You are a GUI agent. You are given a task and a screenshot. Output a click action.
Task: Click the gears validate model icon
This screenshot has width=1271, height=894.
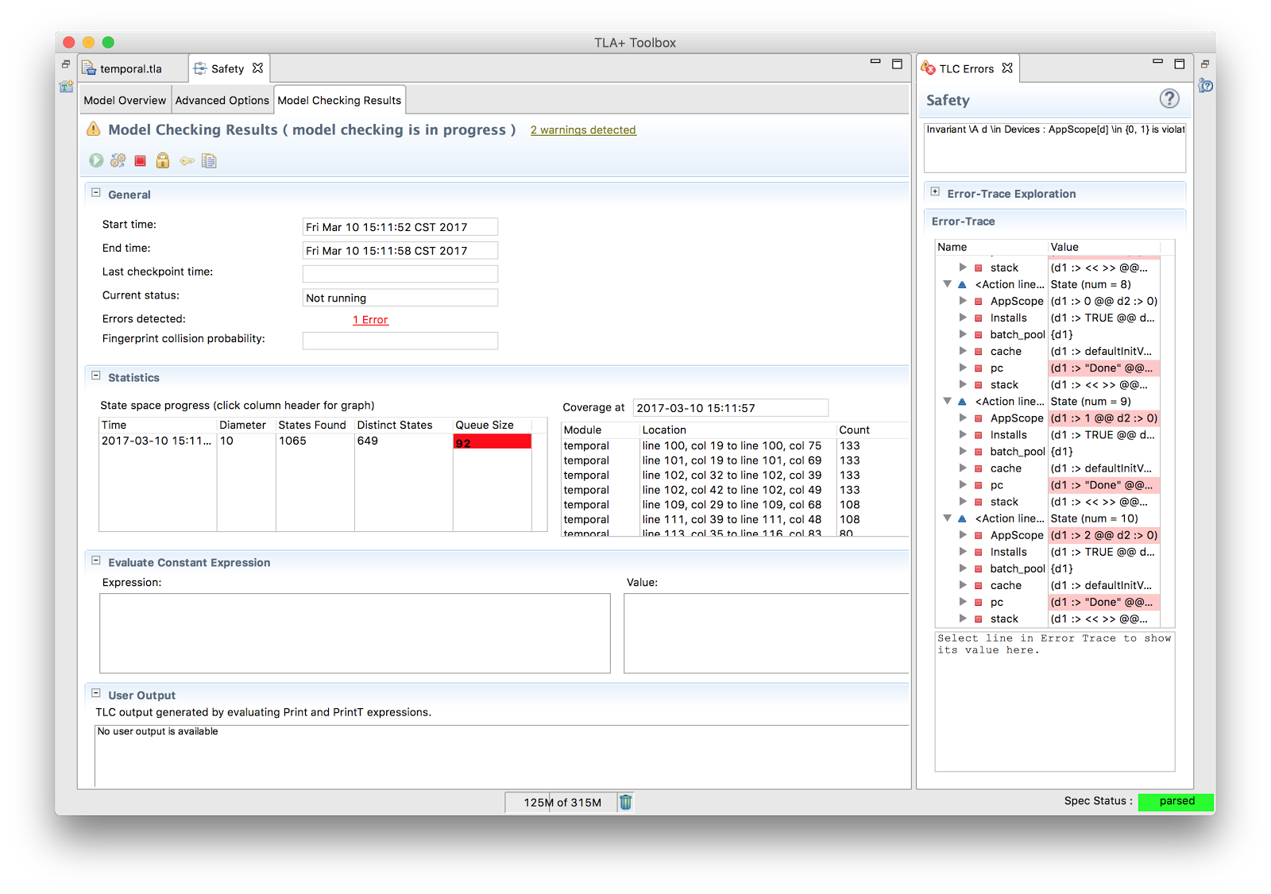(118, 160)
